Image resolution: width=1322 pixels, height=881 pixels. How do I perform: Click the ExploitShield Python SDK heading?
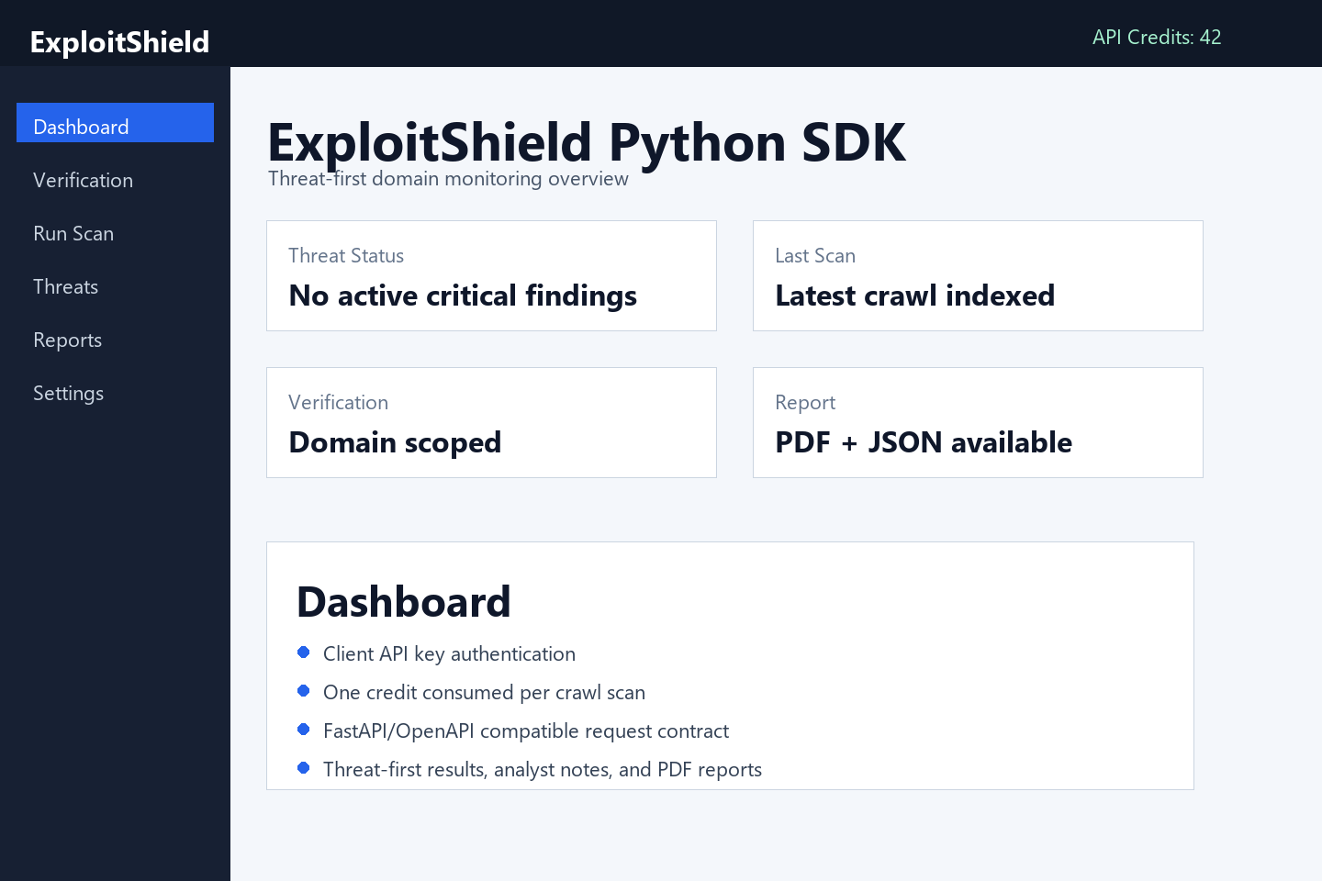tap(587, 143)
